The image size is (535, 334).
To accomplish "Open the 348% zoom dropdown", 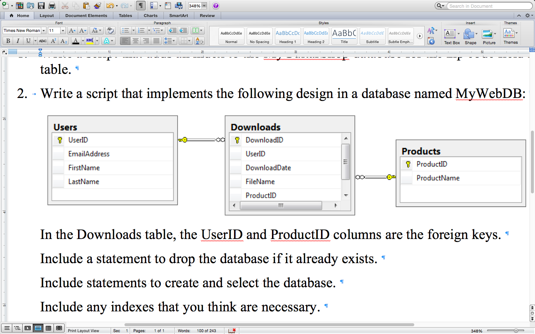I will (204, 6).
